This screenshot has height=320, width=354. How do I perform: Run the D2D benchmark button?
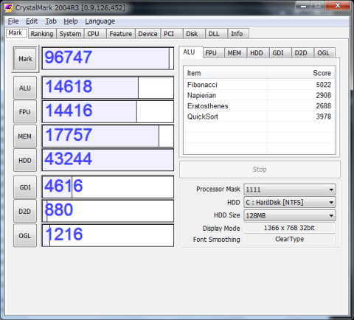pyautogui.click(x=25, y=212)
